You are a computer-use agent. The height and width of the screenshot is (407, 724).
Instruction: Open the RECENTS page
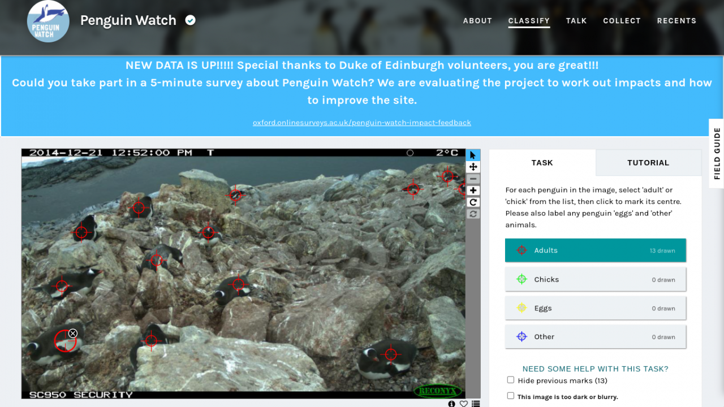click(676, 21)
